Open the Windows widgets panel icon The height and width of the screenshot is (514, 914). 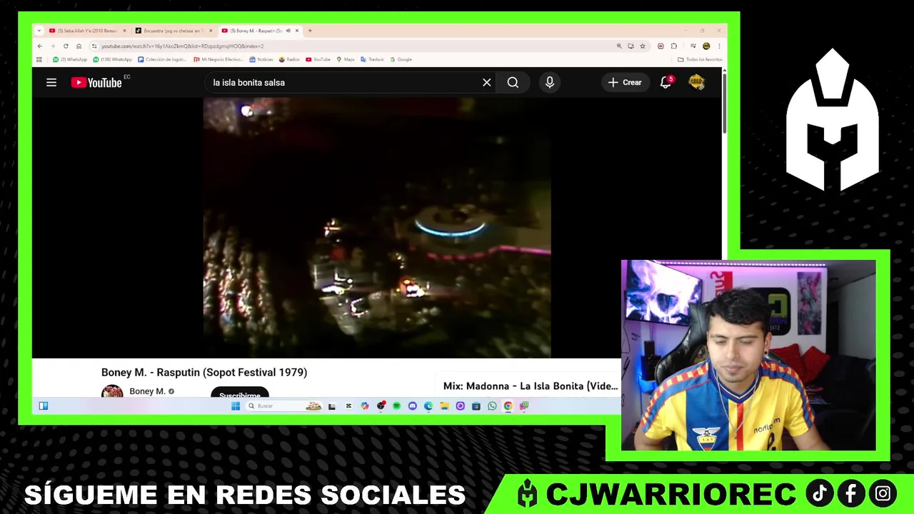[x=44, y=406]
